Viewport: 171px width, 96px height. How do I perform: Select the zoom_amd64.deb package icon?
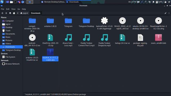point(158,38)
